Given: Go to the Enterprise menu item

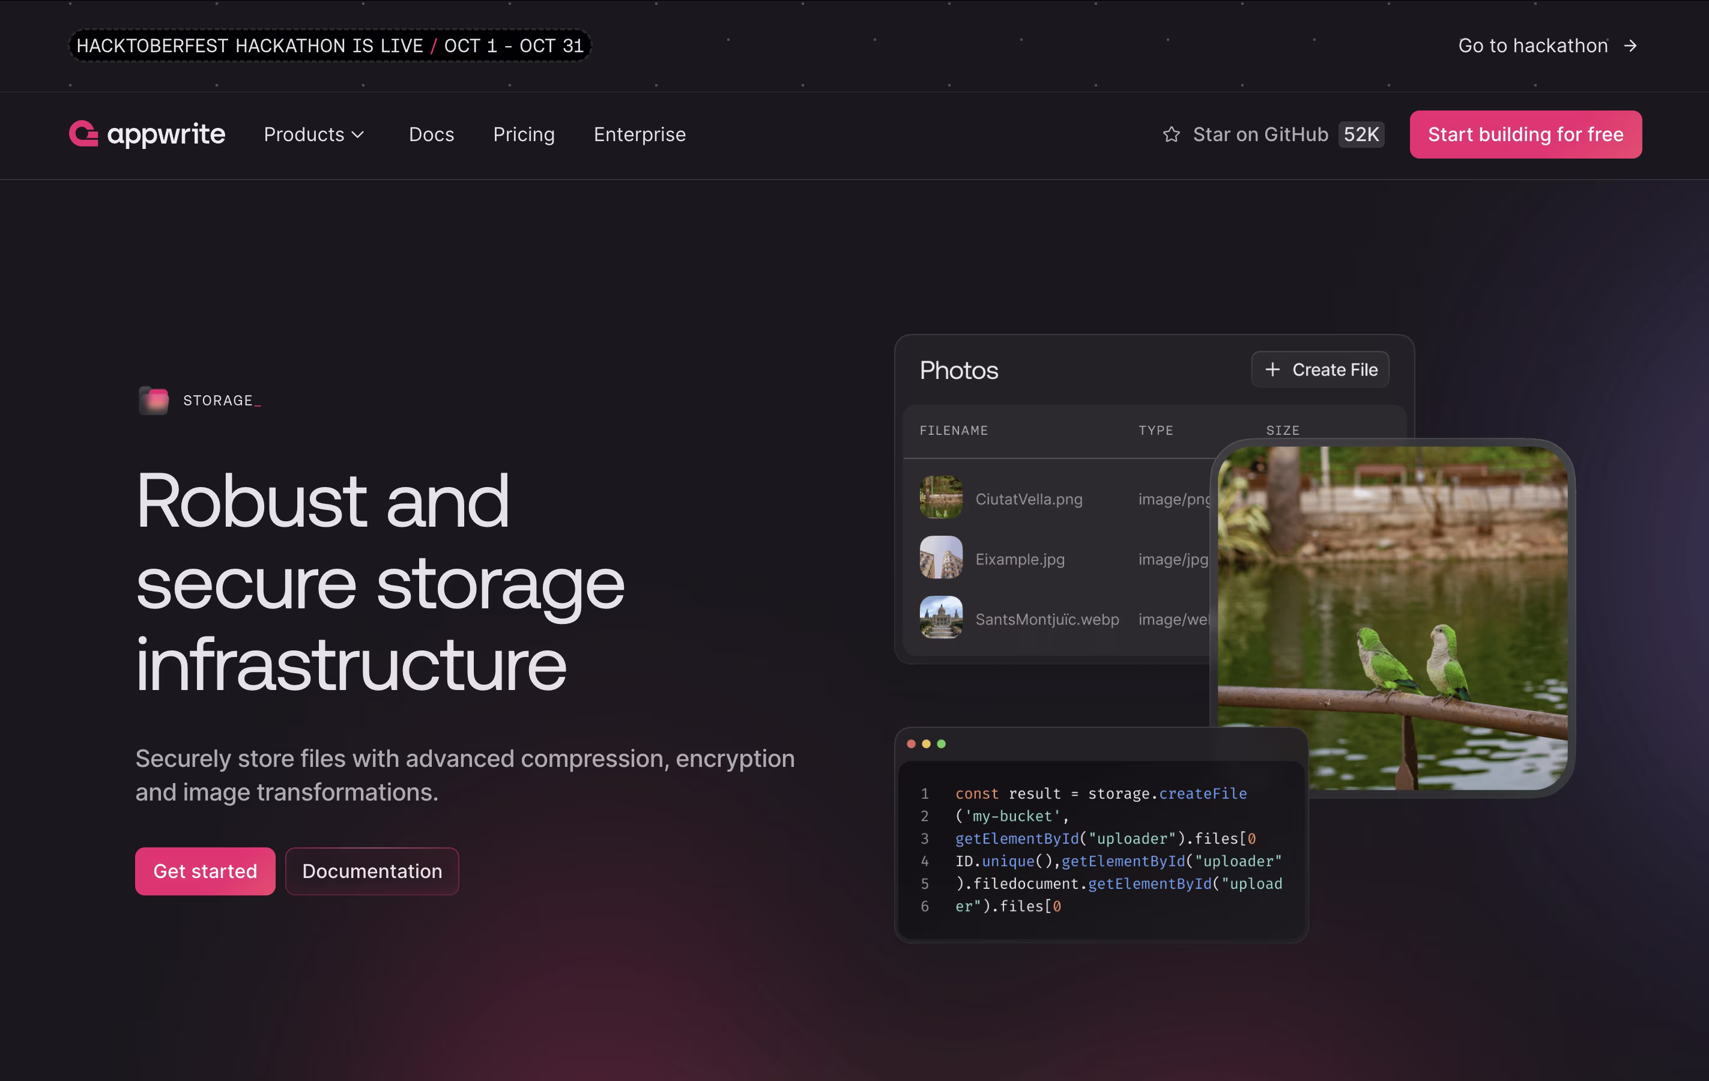Looking at the screenshot, I should pos(640,134).
